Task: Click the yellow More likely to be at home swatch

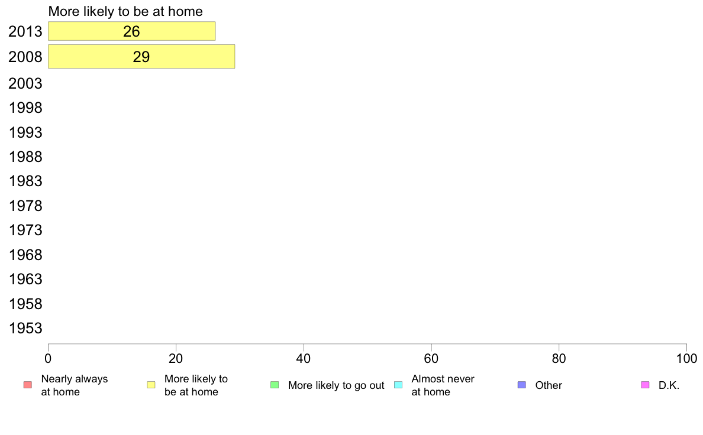Action: point(151,385)
